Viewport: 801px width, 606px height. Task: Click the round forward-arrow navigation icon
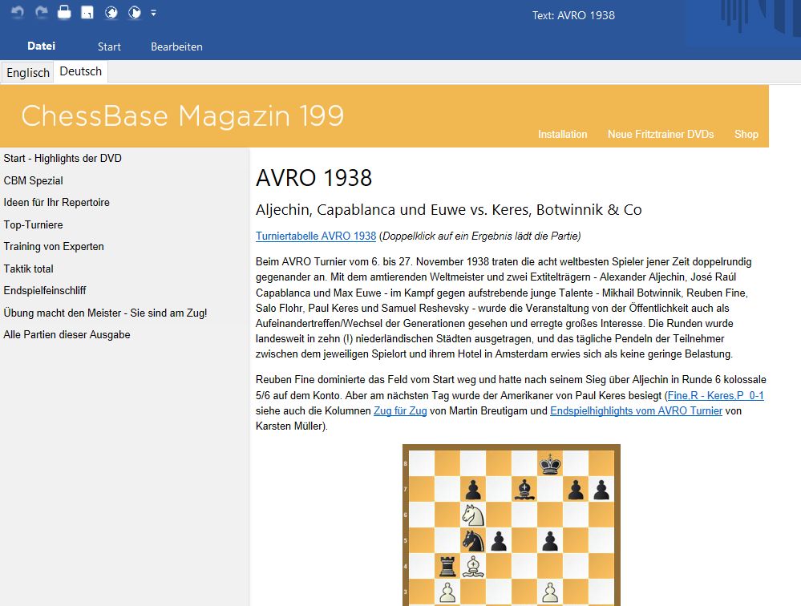pos(135,13)
